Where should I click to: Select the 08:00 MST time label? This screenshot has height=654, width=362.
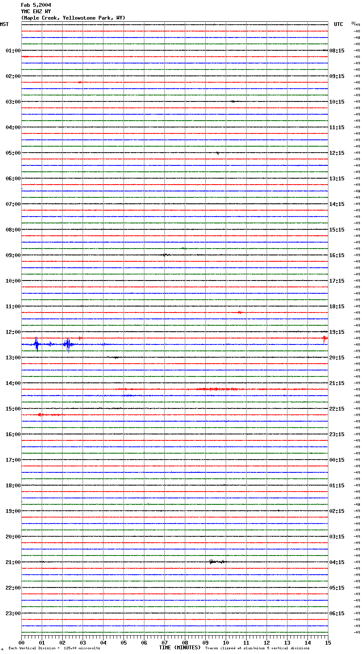13,230
